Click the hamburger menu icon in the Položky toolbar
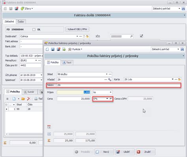187x157 pixels. click(x=7, y=99)
